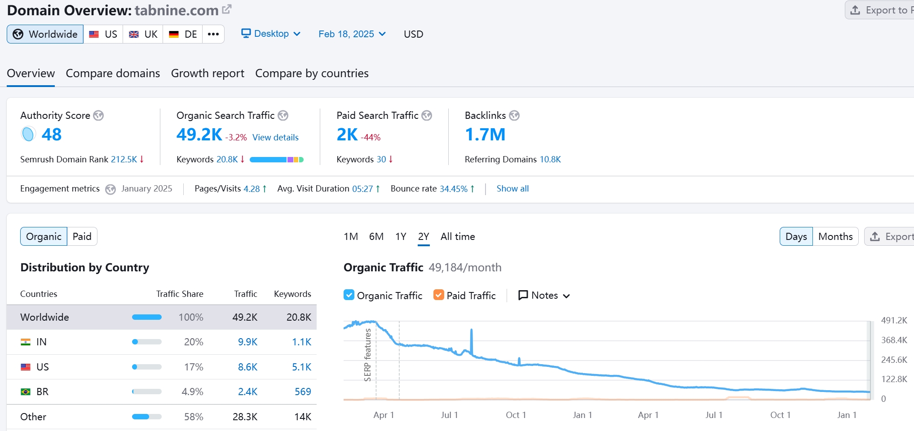
Task: Click globe icon beside Organic Search Traffic
Action: click(x=283, y=116)
